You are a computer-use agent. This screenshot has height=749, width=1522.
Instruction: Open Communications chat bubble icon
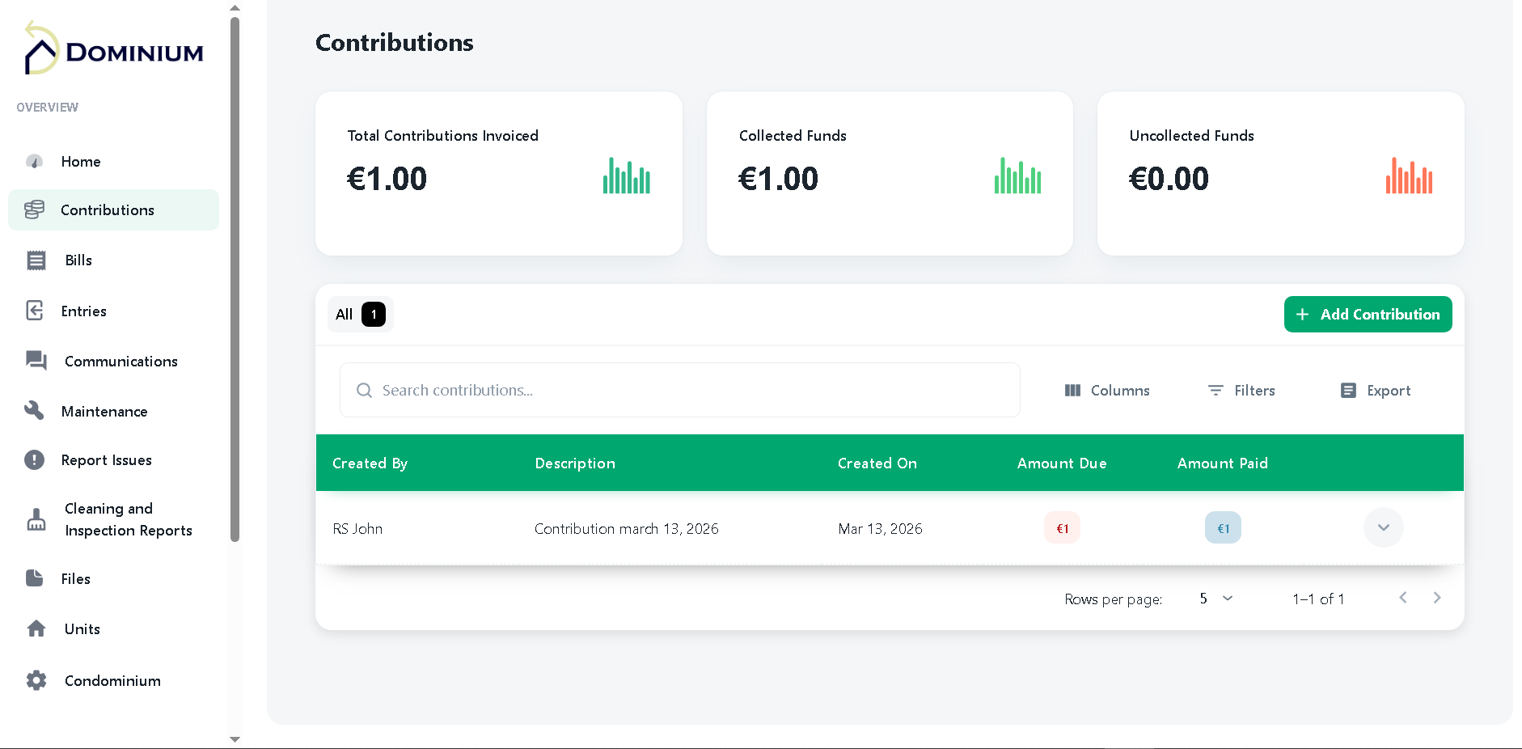36,361
